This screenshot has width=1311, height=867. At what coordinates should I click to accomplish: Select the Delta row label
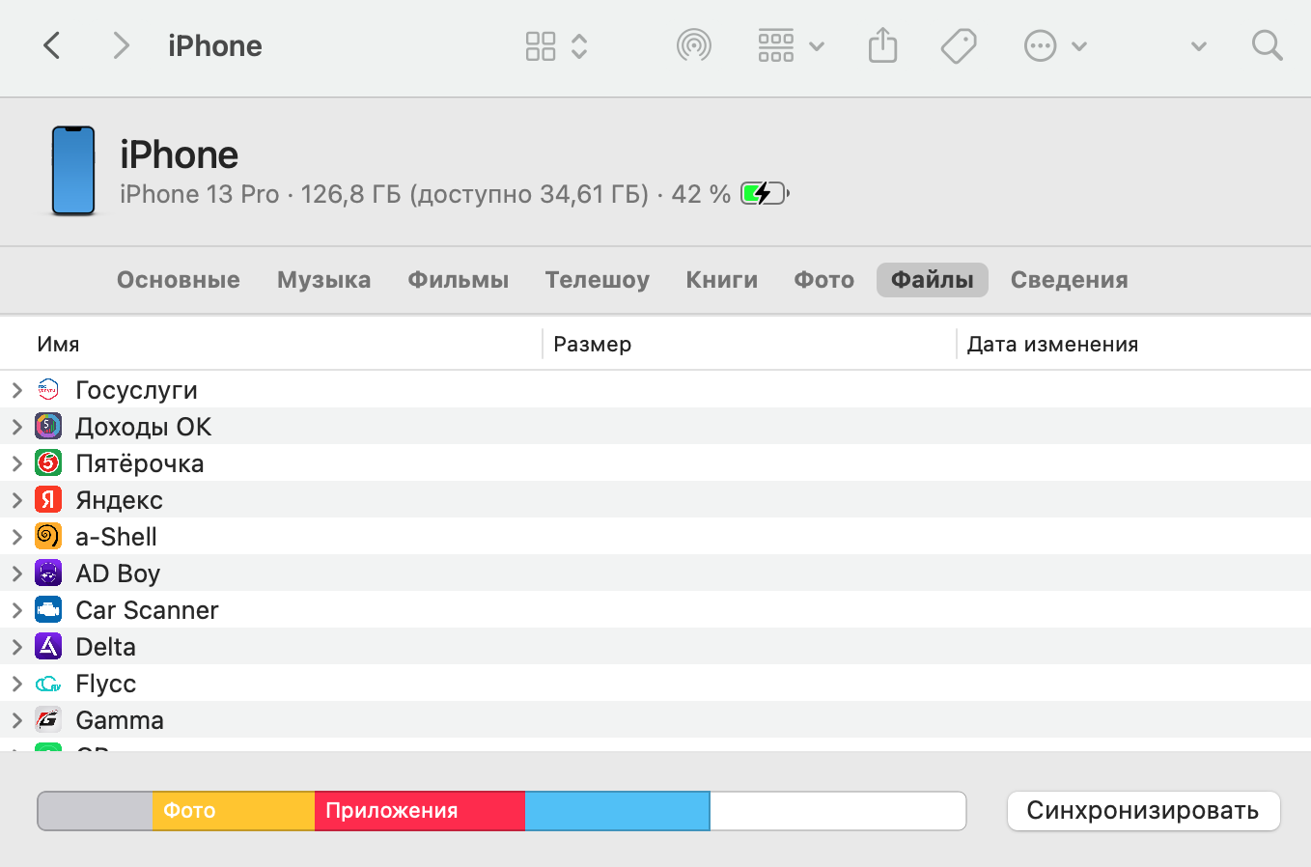[x=105, y=647]
